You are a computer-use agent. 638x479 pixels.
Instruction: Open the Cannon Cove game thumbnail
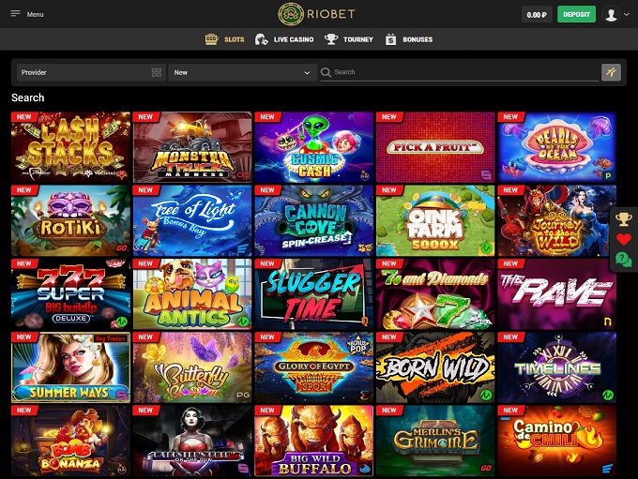(313, 220)
